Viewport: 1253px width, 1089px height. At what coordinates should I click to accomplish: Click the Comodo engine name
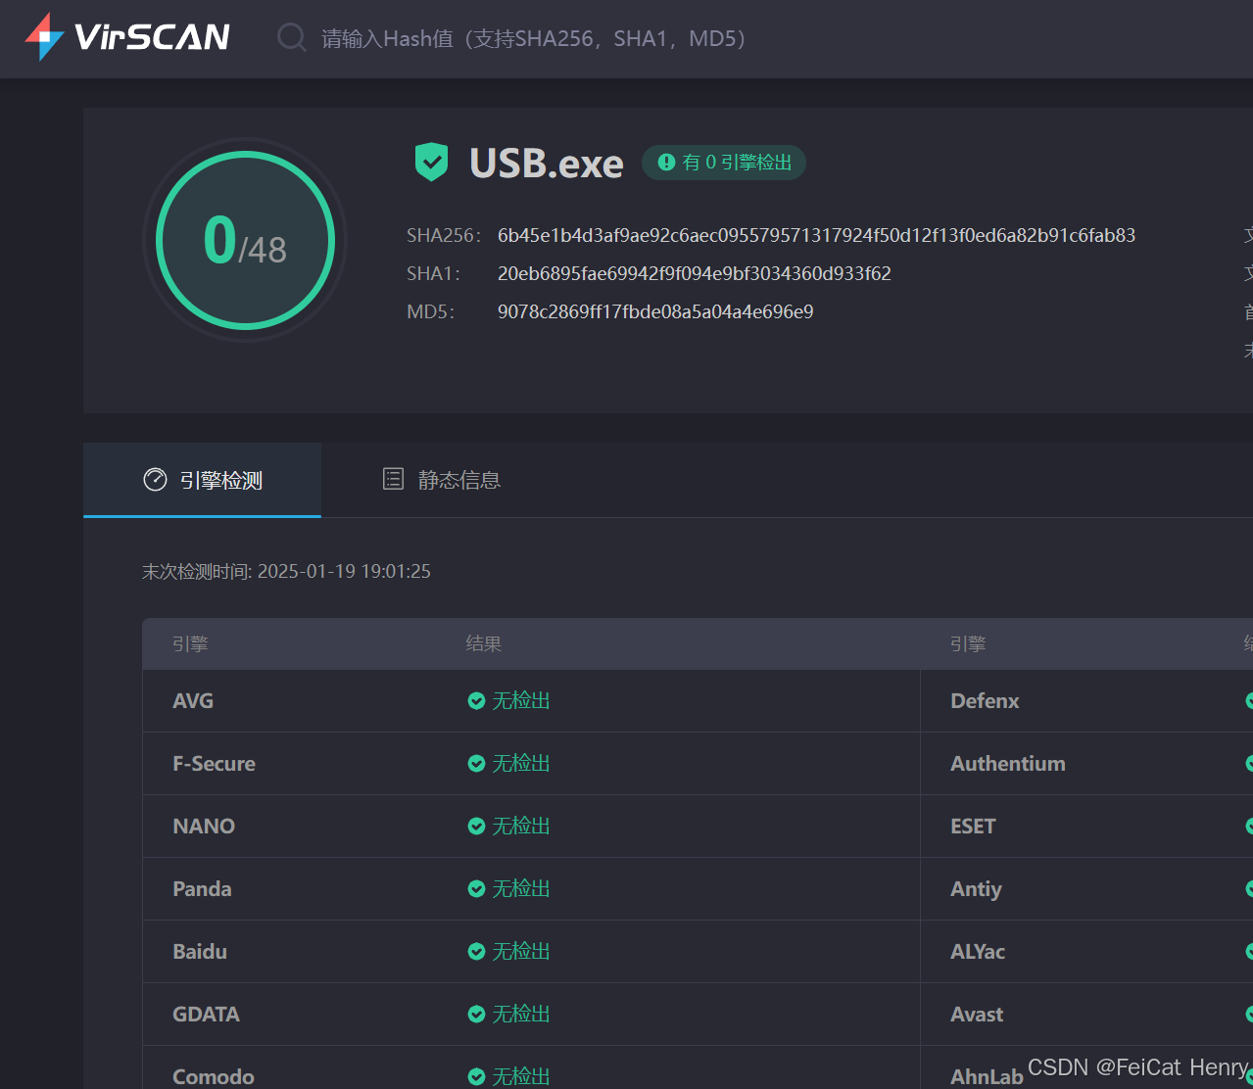pyautogui.click(x=214, y=1076)
